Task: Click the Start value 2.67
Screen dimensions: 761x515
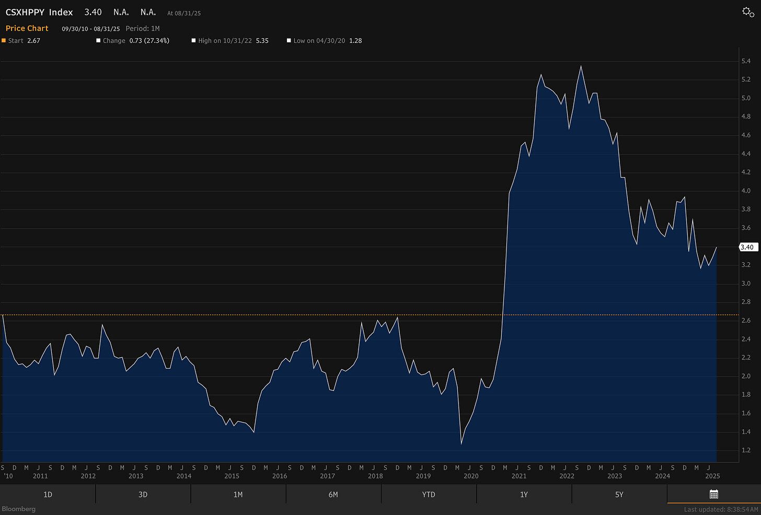Action: point(33,40)
